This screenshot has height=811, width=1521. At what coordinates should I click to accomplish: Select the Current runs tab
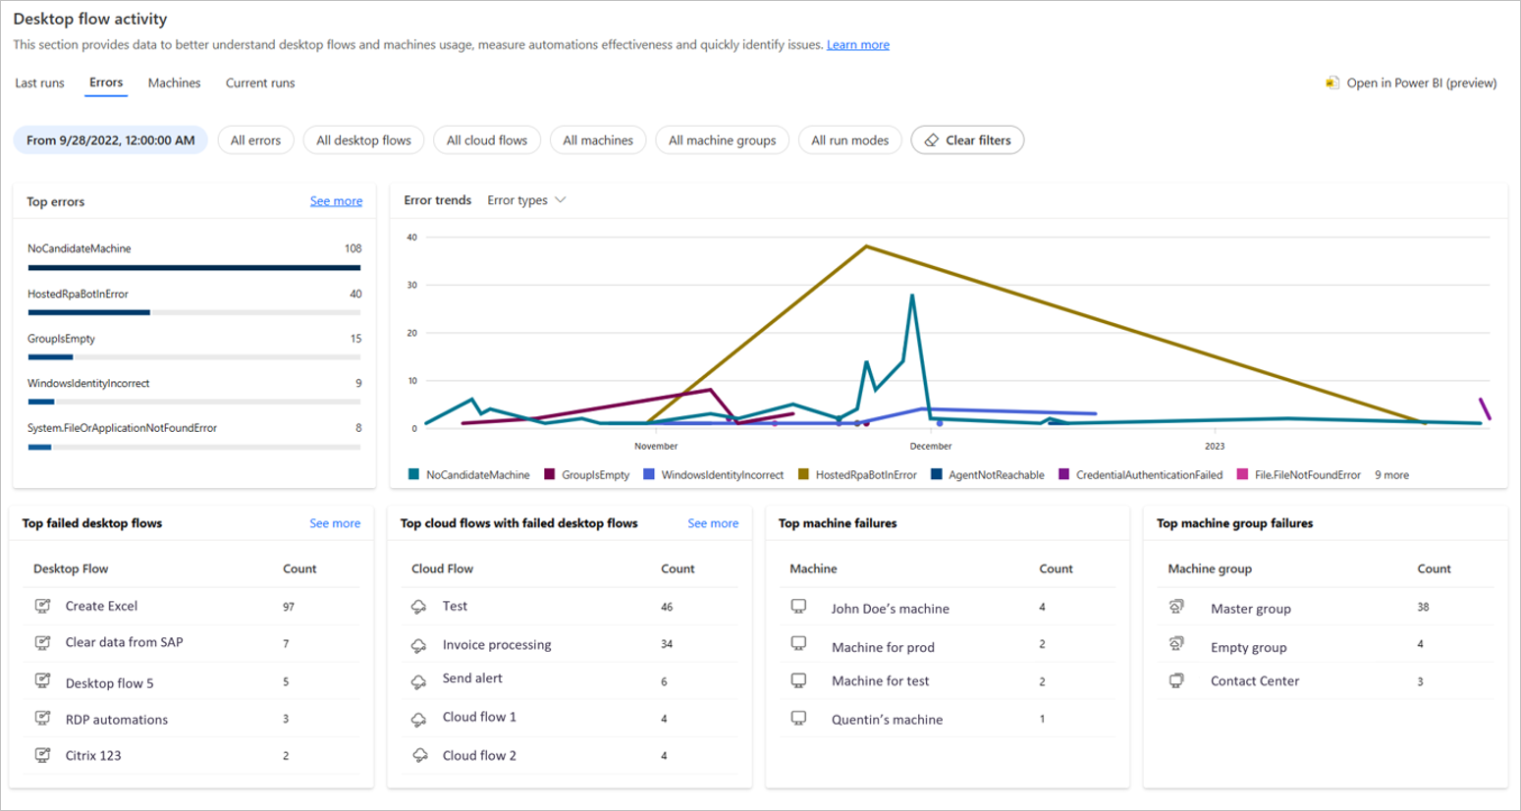click(x=259, y=82)
